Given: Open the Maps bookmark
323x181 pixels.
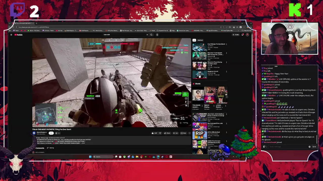Looking at the screenshot, I should click(172, 31).
